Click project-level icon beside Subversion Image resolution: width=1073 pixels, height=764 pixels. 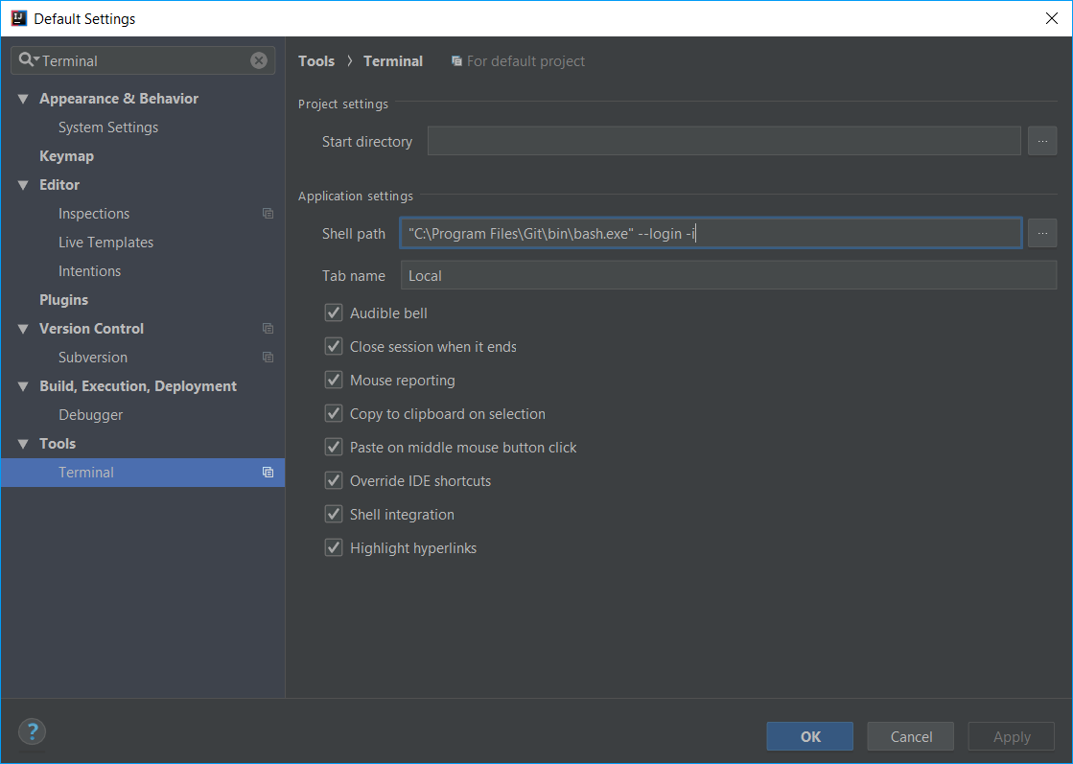click(x=268, y=358)
